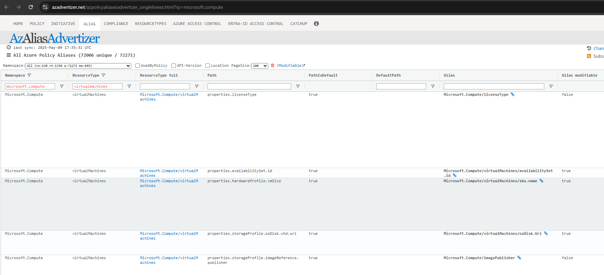The image size is (604, 275).
Task: Open ResourceType full link in availabilitySet.id row
Action: 169,173
